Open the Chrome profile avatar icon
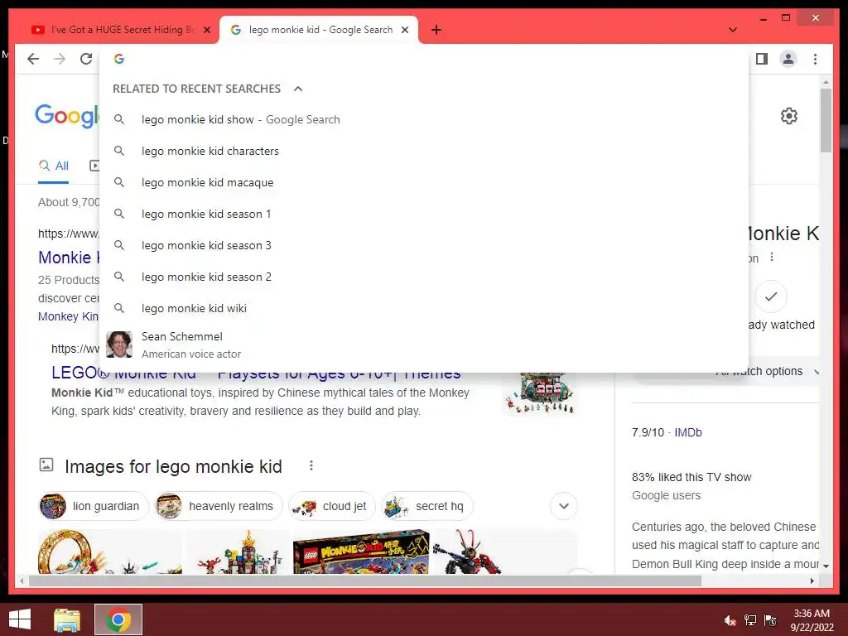The image size is (848, 636). coord(788,59)
